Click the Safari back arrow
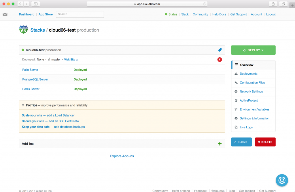 coord(20,4)
